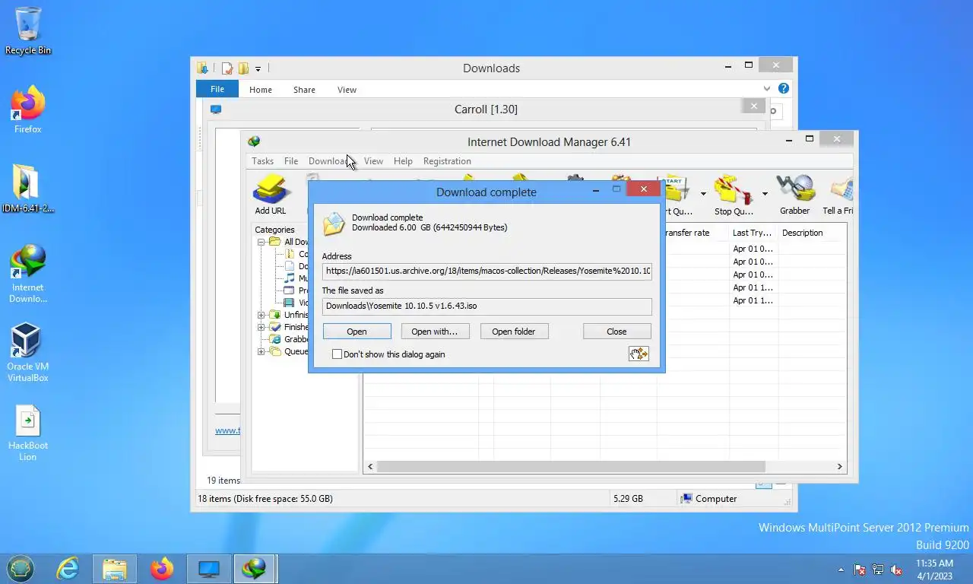Open the Stop Queue dropdown arrow
The width and height of the screenshot is (973, 584).
click(765, 194)
